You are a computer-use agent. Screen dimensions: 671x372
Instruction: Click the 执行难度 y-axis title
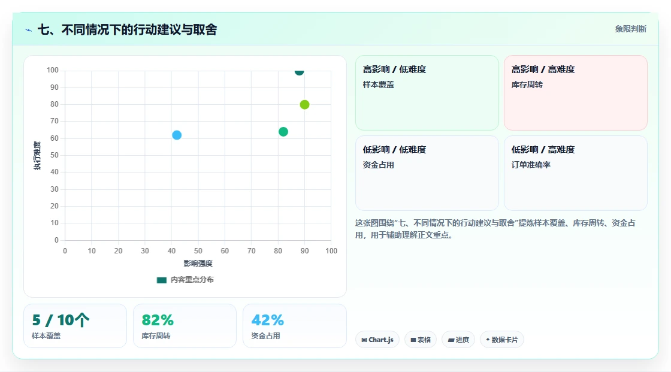(37, 156)
